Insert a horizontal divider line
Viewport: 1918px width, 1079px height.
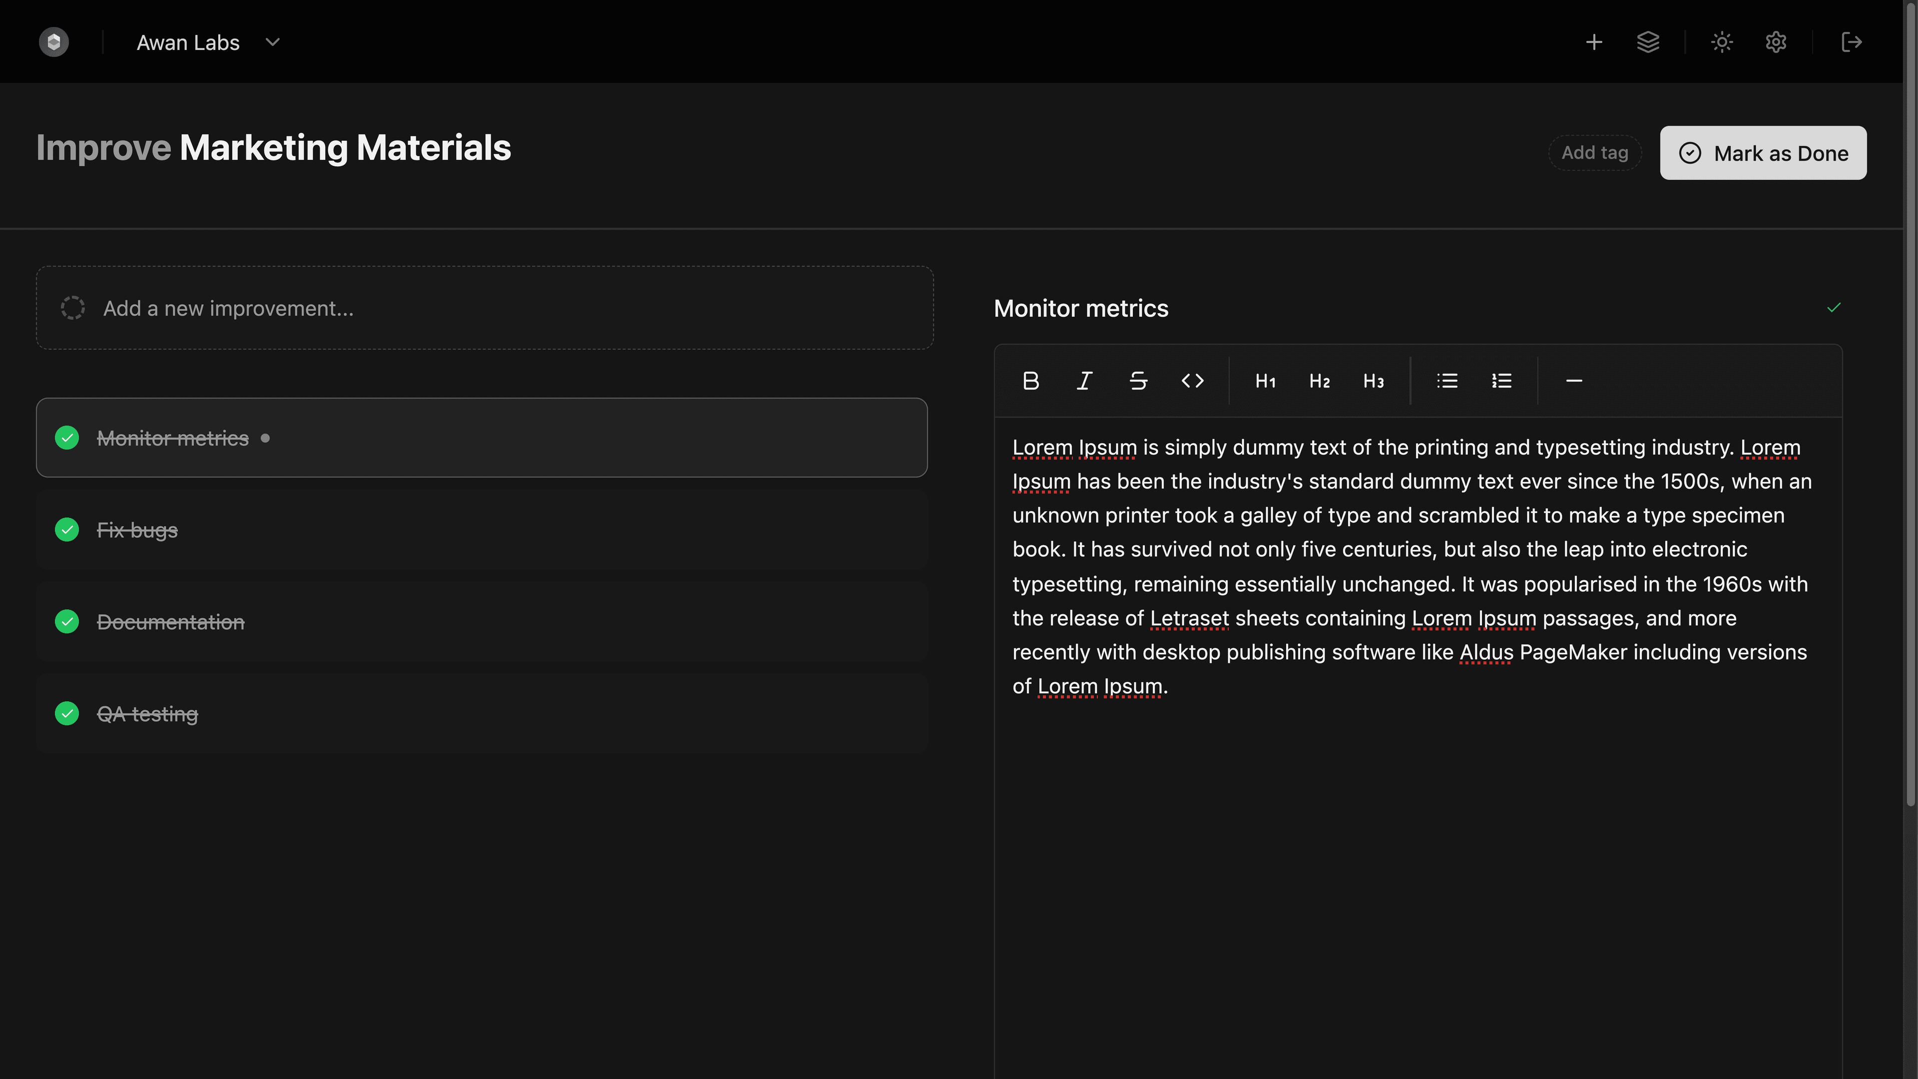point(1574,381)
